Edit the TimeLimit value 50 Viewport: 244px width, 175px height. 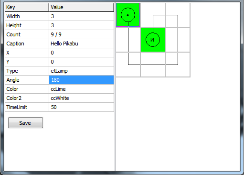pos(82,107)
